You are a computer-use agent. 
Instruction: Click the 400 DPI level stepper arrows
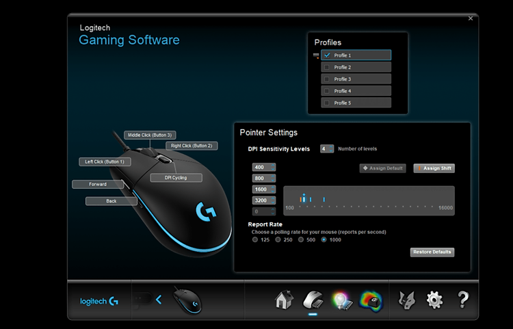click(272, 167)
